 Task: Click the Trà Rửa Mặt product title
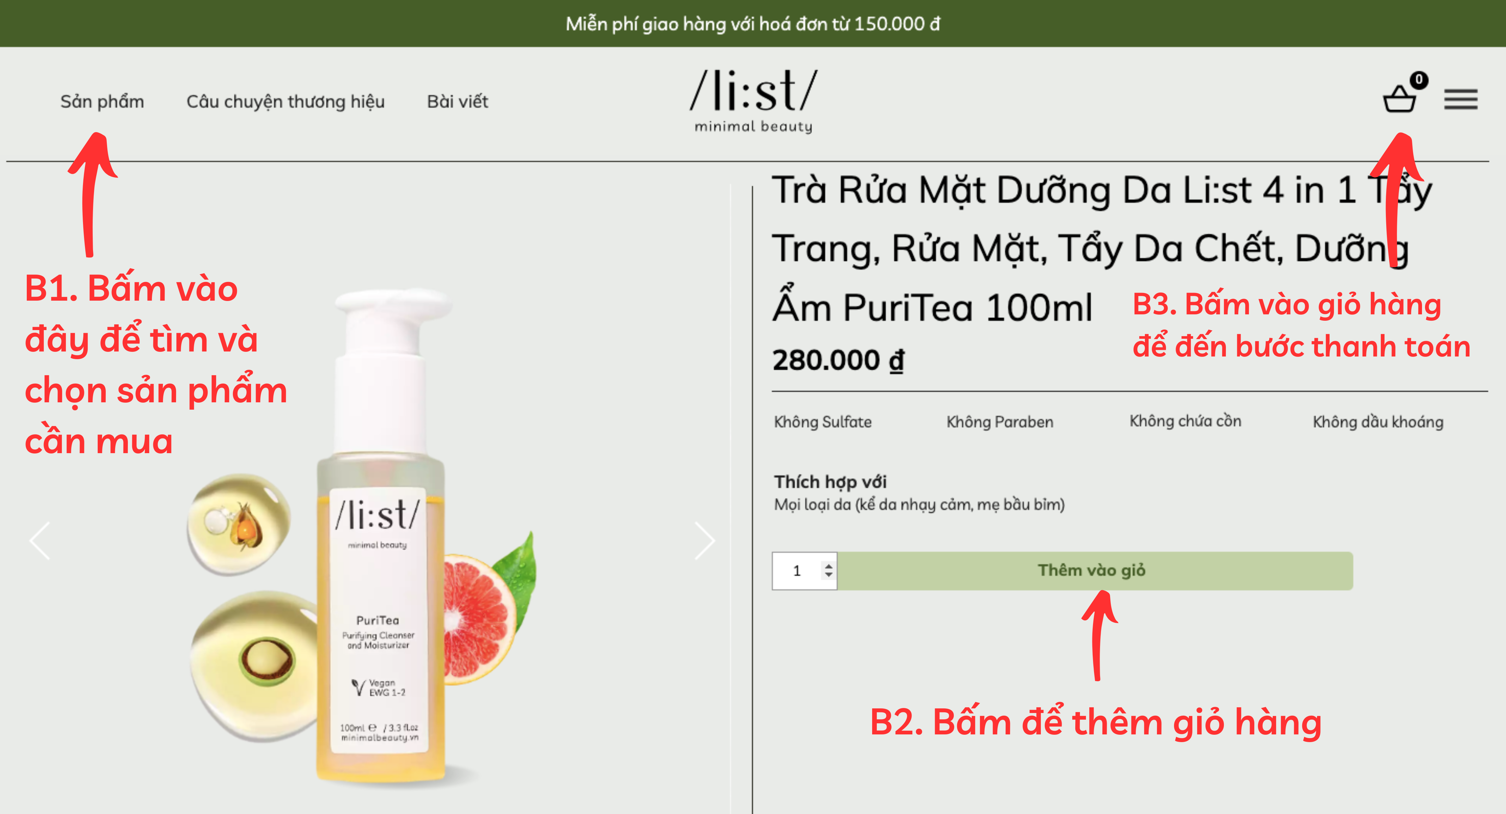coord(1099,248)
